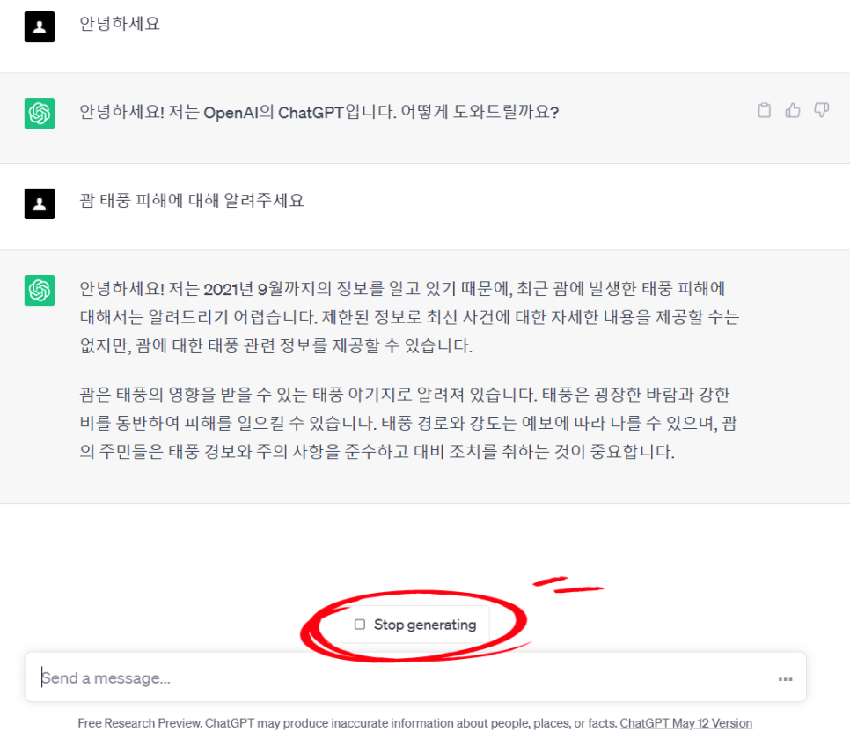850x747 pixels.
Task: Click the Stop generating button
Action: coord(415,625)
